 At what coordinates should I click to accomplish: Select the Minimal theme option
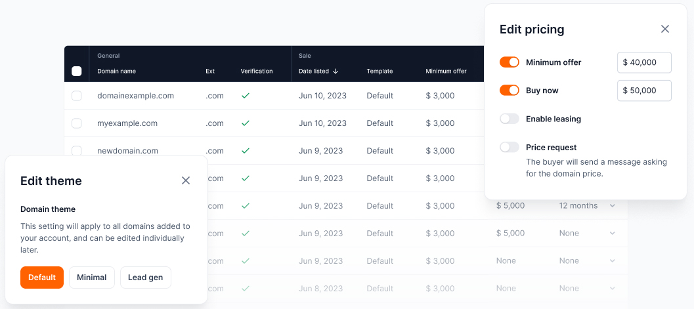[92, 278]
